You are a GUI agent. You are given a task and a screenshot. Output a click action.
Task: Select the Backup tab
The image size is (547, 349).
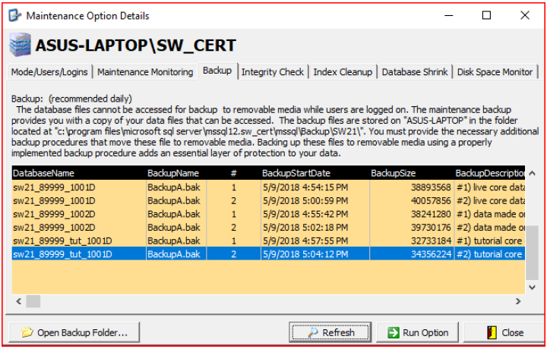pyautogui.click(x=217, y=71)
